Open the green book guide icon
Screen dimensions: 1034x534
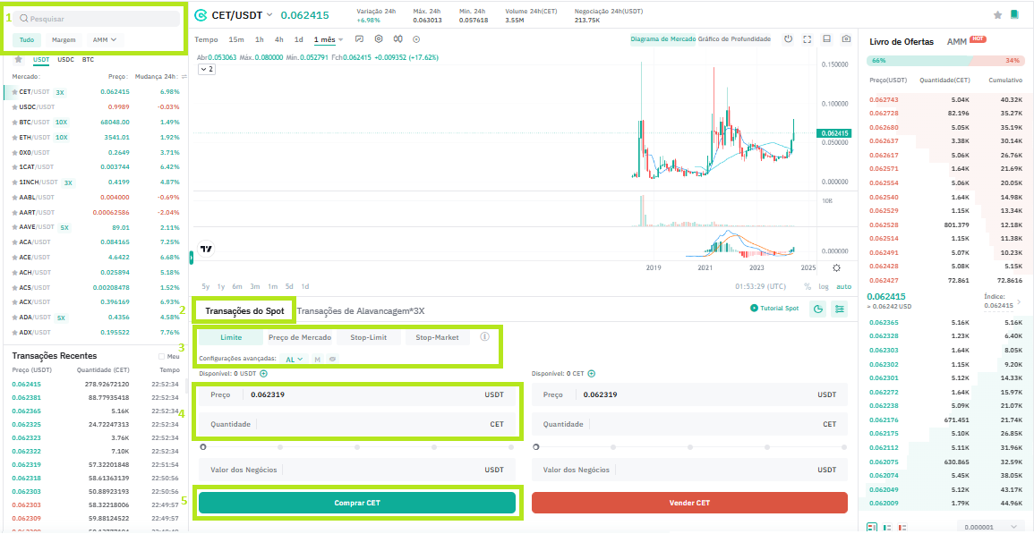point(1013,14)
